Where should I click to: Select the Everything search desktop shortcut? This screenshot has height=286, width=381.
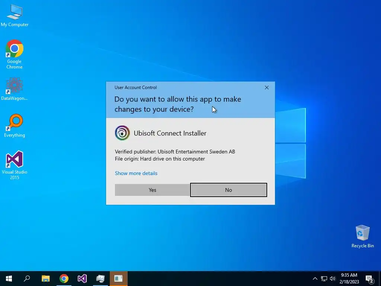tap(15, 126)
